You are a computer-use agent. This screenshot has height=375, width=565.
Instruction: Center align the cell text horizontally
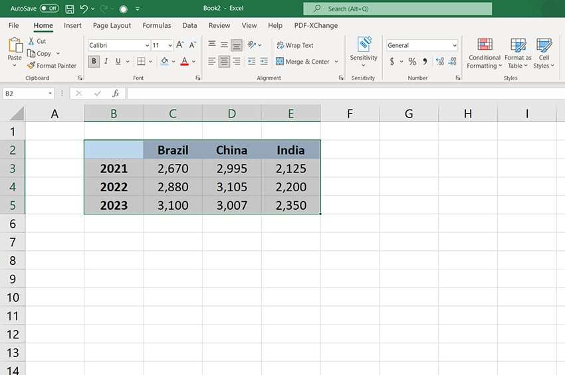point(224,62)
